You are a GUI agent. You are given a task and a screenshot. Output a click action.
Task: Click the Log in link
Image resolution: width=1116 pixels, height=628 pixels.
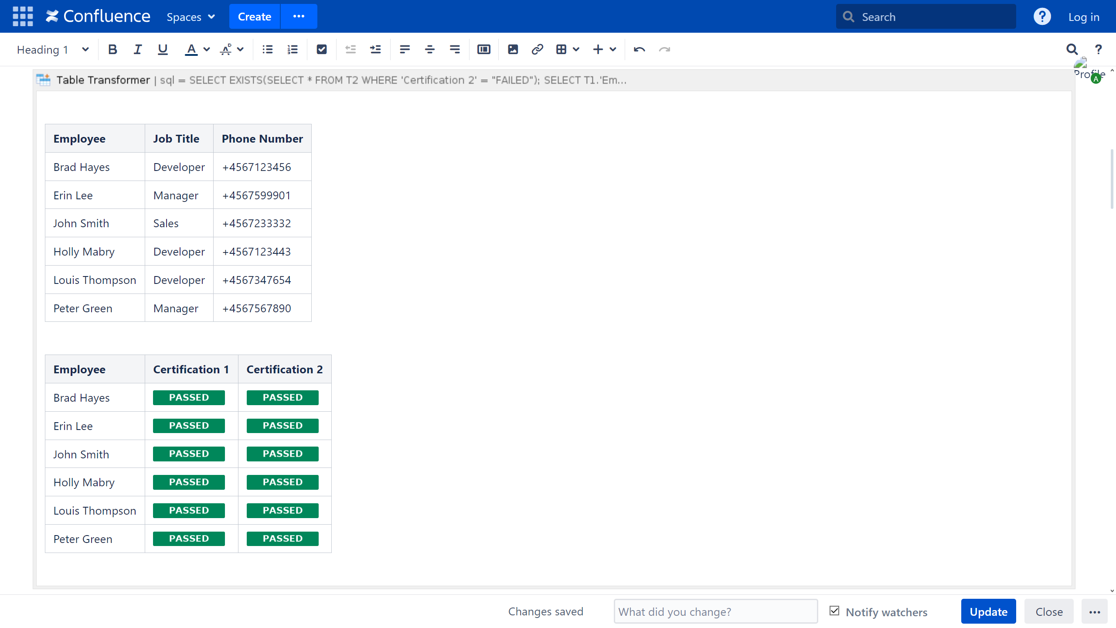(1084, 17)
